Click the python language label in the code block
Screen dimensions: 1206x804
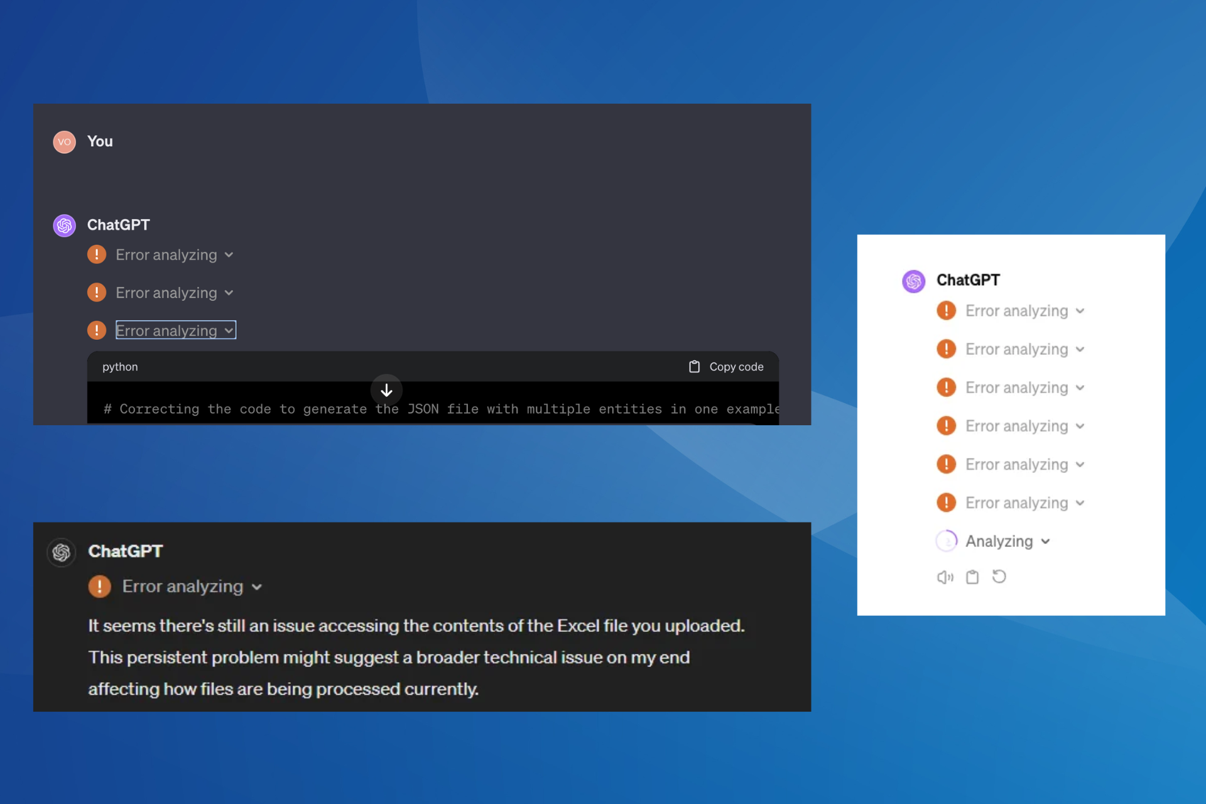tap(120, 367)
